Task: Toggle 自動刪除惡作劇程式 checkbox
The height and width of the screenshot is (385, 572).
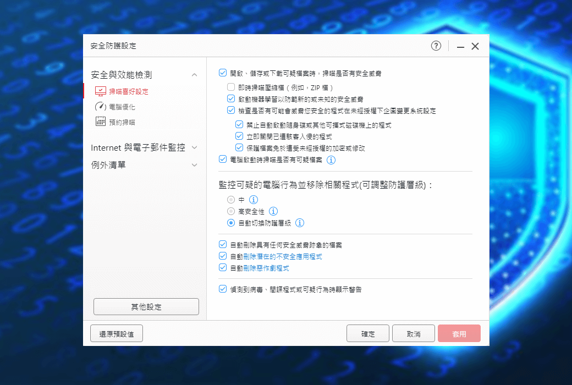Action: (x=223, y=267)
